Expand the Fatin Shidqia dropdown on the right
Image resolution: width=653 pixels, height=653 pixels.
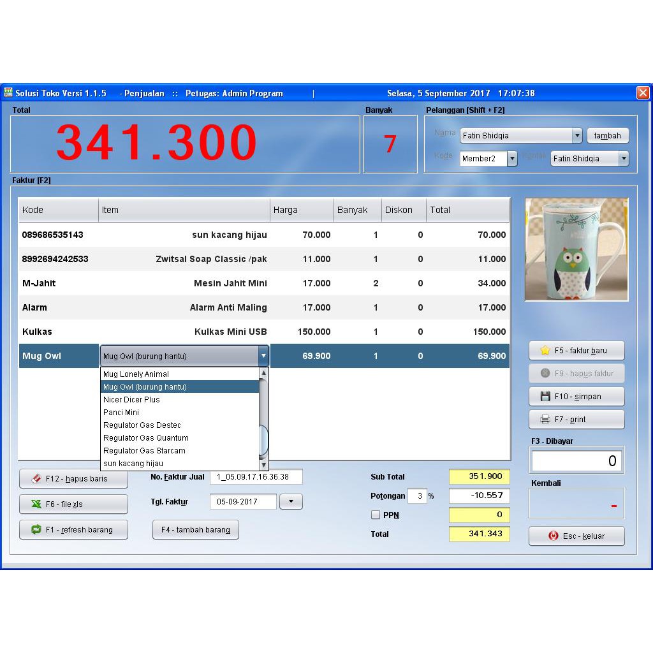[x=624, y=158]
